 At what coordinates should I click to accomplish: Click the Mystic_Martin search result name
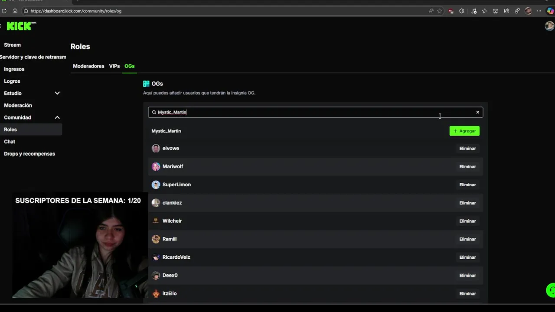click(x=166, y=131)
